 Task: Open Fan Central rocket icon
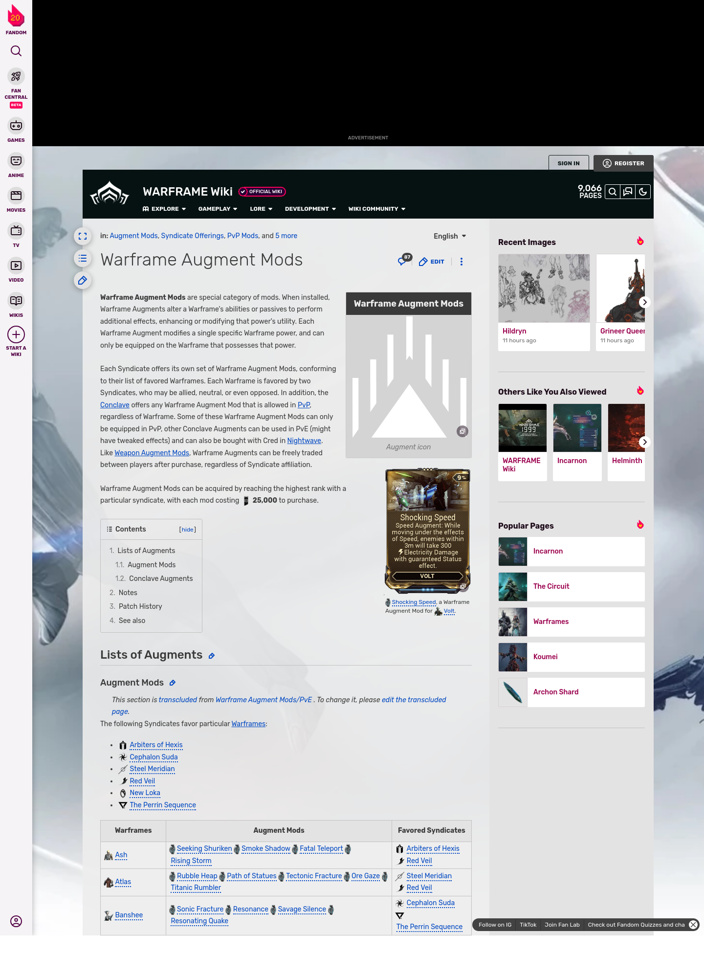coord(16,76)
